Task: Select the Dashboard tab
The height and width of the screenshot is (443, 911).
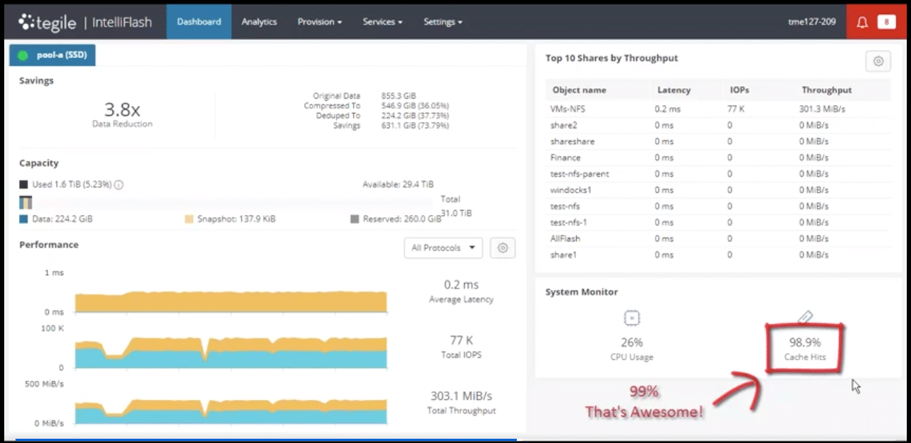Action: [x=199, y=23]
